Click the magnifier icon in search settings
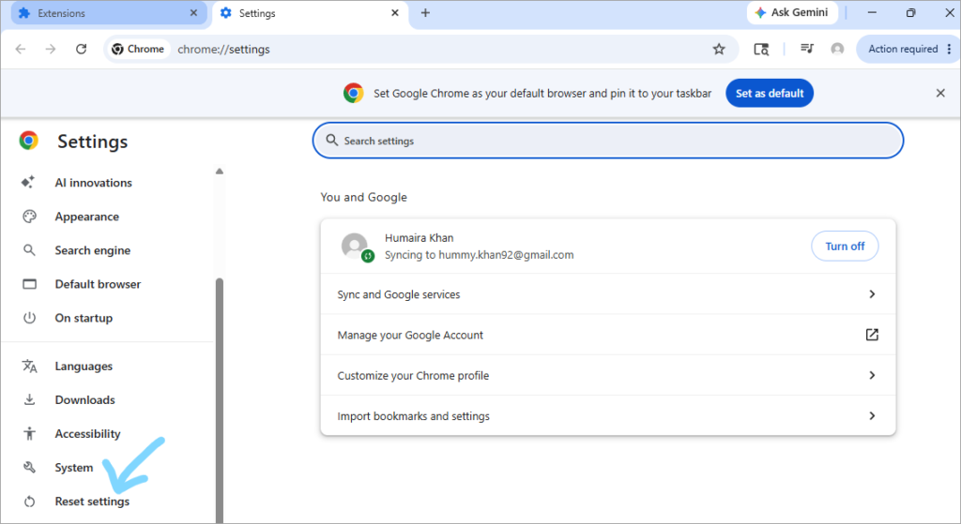The height and width of the screenshot is (524, 961). tap(331, 141)
